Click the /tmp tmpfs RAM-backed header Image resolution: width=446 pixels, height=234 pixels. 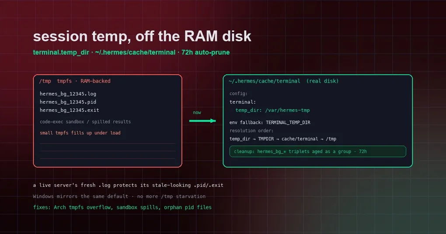point(75,81)
